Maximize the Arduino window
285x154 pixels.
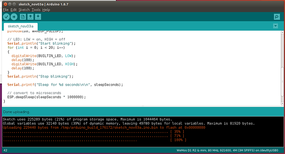point(14,4)
